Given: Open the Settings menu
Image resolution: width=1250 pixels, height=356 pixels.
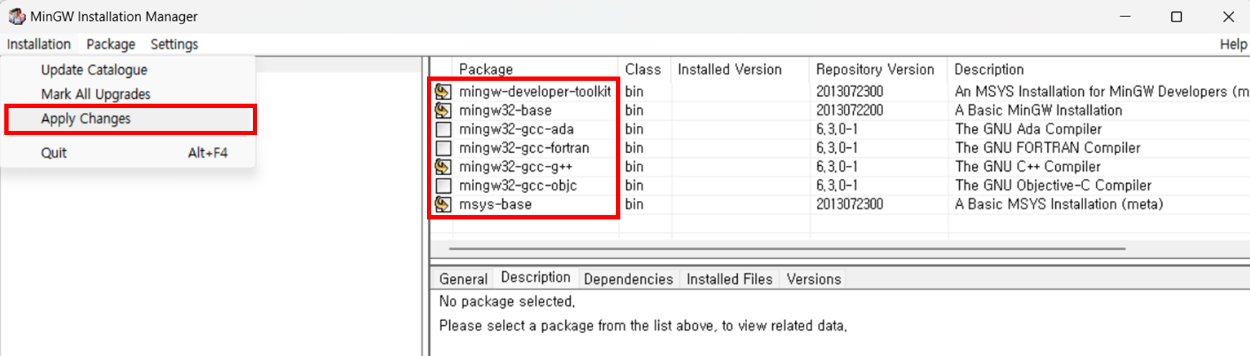Looking at the screenshot, I should coord(174,44).
